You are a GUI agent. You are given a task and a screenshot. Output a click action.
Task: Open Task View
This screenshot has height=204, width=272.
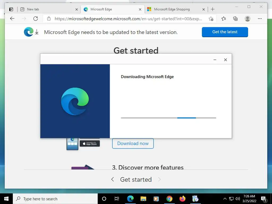point(117,199)
